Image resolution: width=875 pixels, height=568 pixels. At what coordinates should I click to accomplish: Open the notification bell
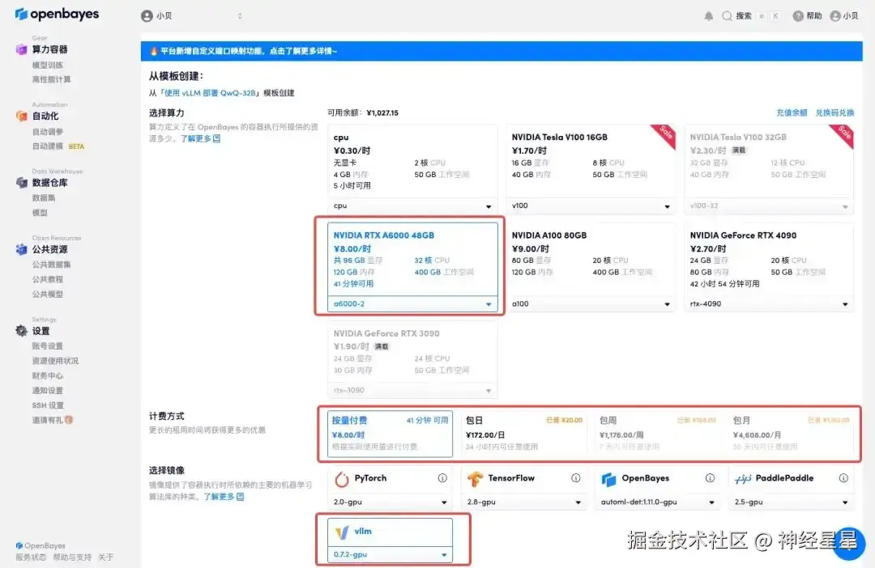708,16
